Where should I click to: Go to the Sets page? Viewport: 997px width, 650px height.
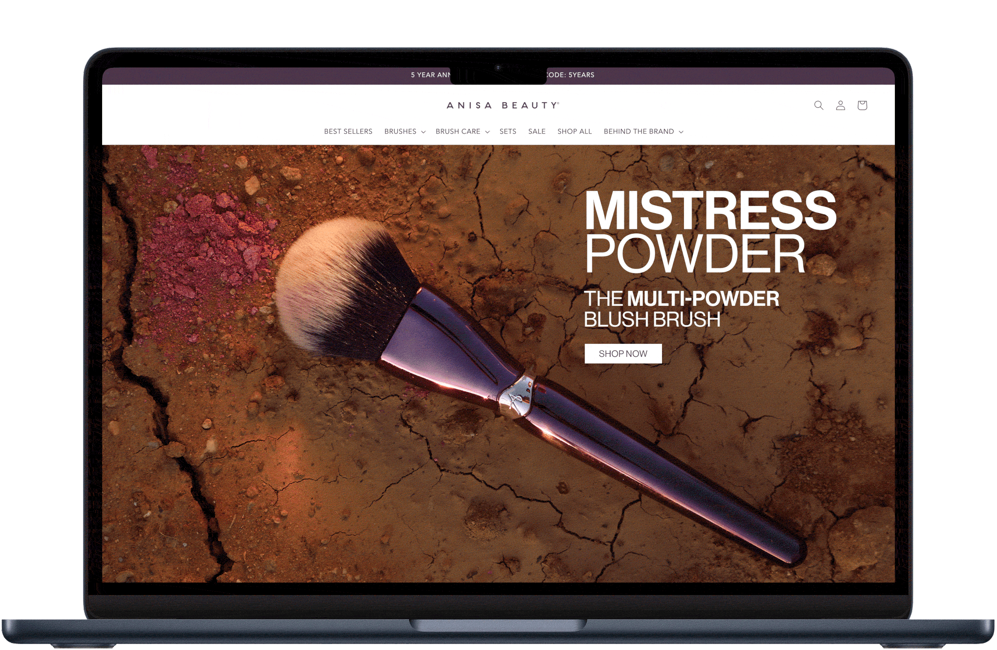point(508,132)
